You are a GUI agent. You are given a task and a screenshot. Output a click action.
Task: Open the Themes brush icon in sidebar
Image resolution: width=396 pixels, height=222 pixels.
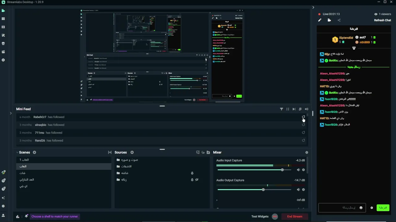(3, 35)
